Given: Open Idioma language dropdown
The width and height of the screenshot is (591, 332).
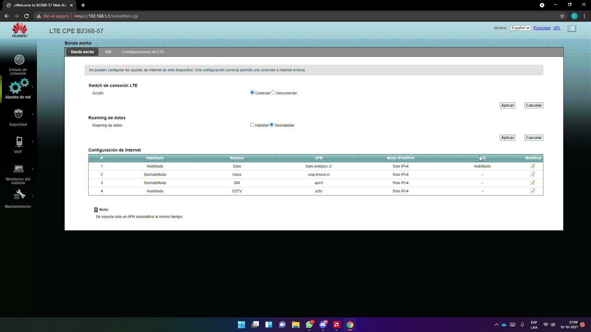Looking at the screenshot, I should (520, 28).
